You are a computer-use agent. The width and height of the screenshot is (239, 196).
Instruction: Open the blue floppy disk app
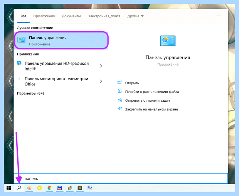[x=59, y=188]
